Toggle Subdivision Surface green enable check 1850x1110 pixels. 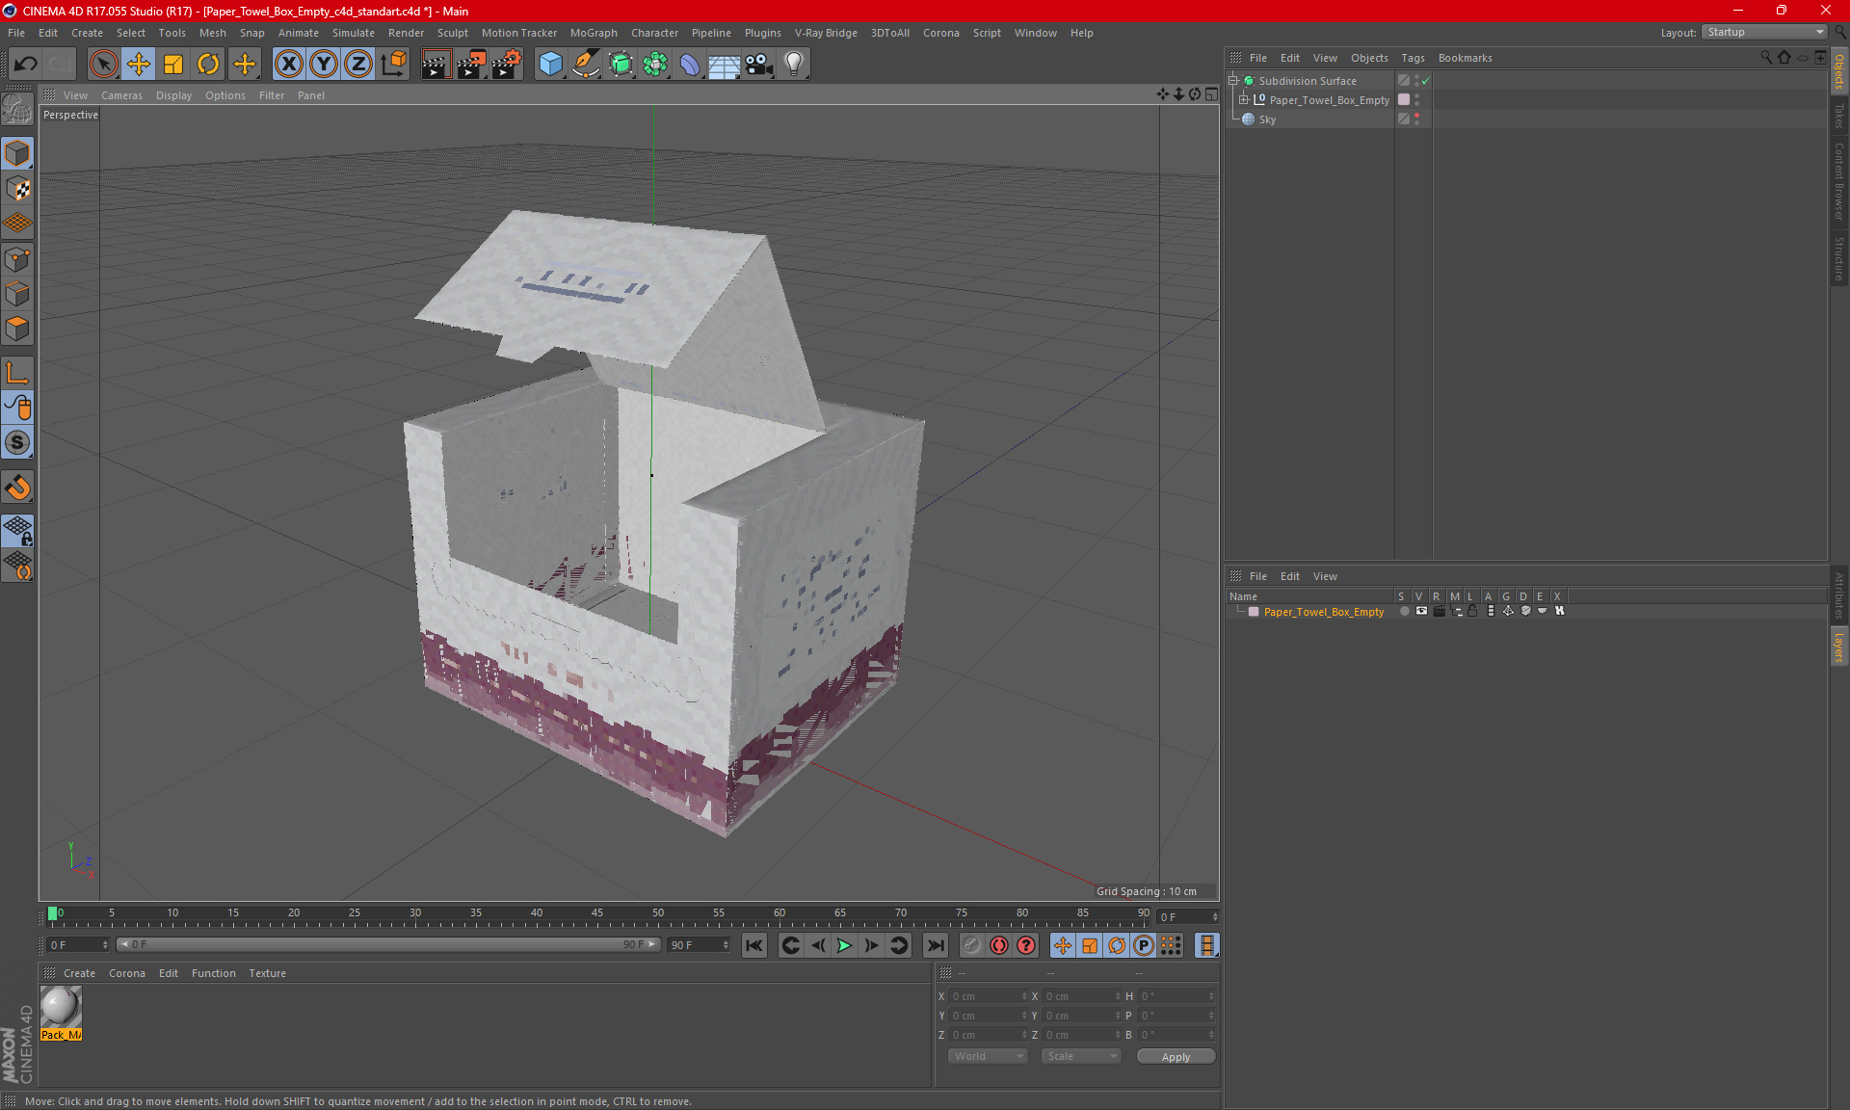[x=1425, y=81]
